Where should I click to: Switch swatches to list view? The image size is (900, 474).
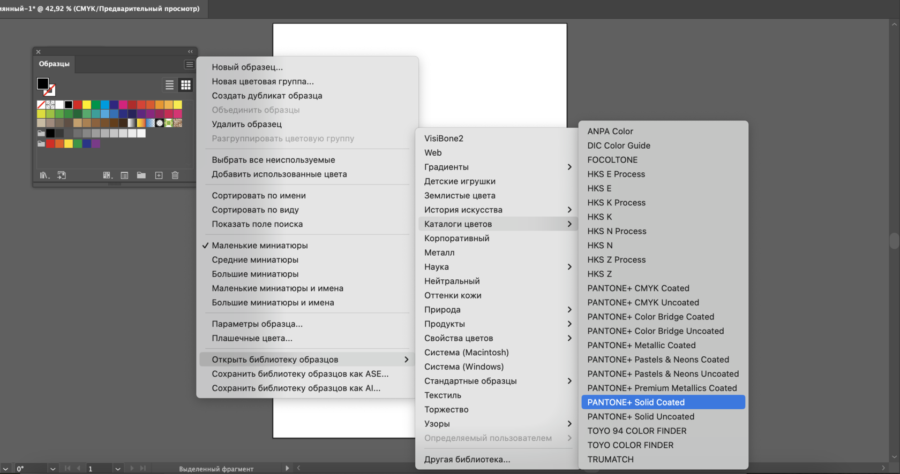(x=169, y=85)
